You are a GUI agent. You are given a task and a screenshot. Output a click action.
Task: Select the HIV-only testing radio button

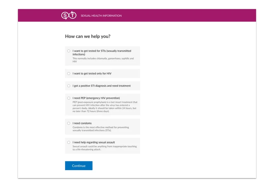pyautogui.click(x=69, y=73)
